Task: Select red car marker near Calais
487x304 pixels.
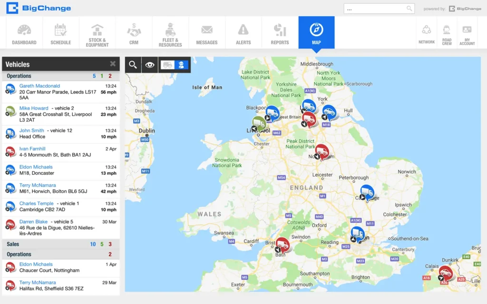Action: tap(445, 273)
